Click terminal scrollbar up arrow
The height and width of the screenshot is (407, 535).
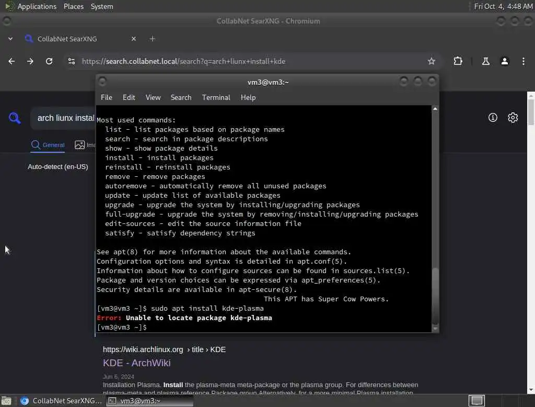point(435,109)
